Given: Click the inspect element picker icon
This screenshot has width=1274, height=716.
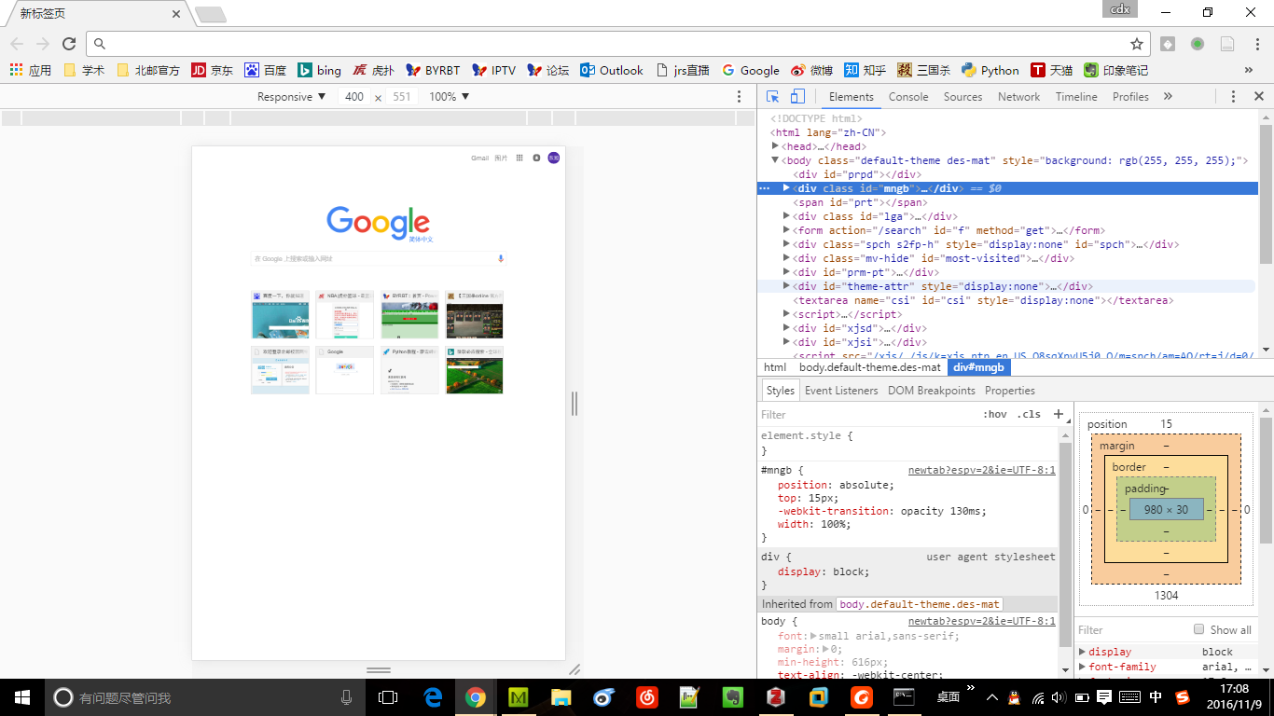Looking at the screenshot, I should (x=773, y=97).
